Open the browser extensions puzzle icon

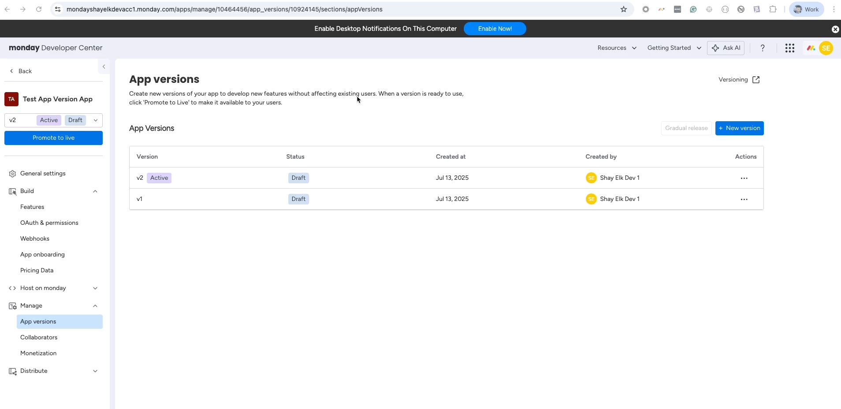[x=773, y=9]
